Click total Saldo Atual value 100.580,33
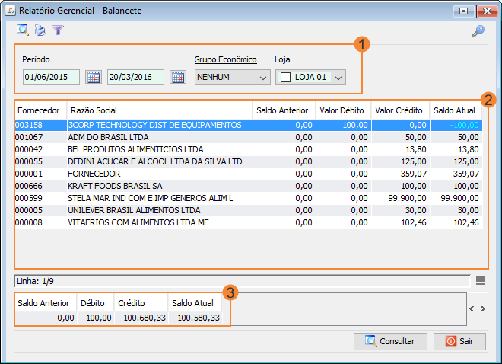Image resolution: width=502 pixels, height=364 pixels. point(195,318)
